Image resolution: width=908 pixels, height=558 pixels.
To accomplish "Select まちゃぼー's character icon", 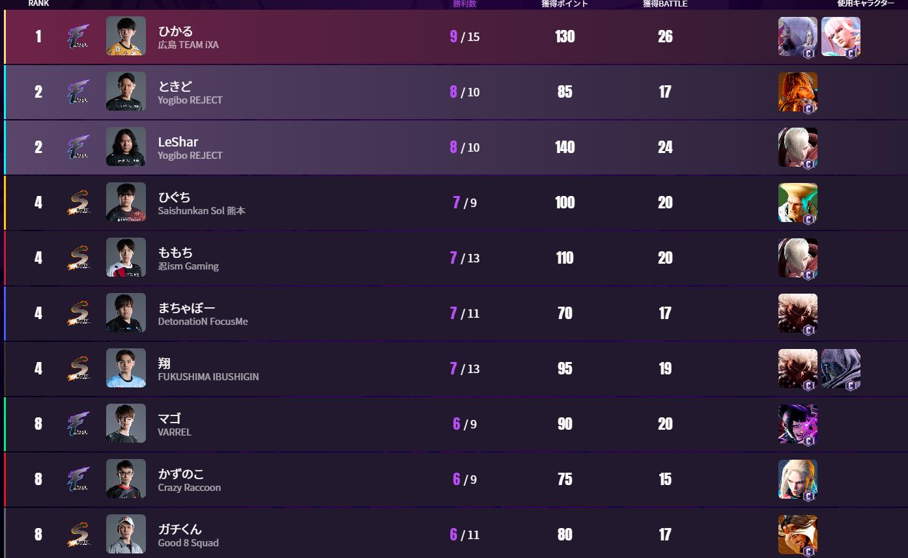I will click(x=797, y=313).
